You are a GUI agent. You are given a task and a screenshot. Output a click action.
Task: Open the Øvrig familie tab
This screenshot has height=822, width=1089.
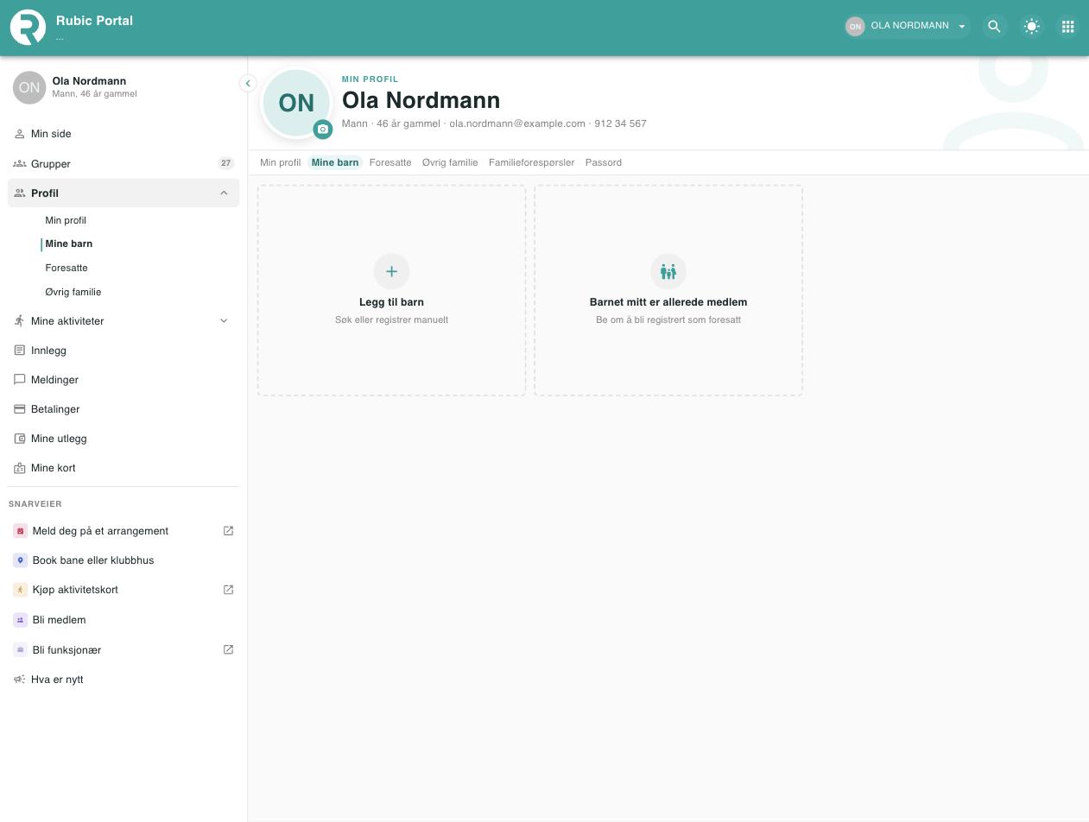point(450,162)
